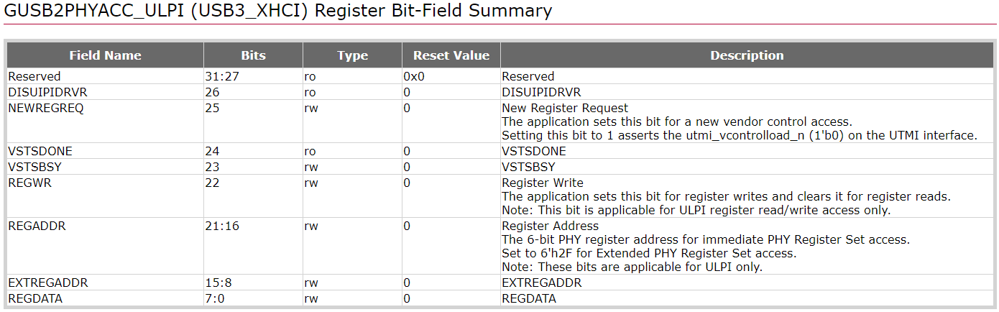Click the 21:16 bits value
This screenshot has width=999, height=312.
point(220,226)
